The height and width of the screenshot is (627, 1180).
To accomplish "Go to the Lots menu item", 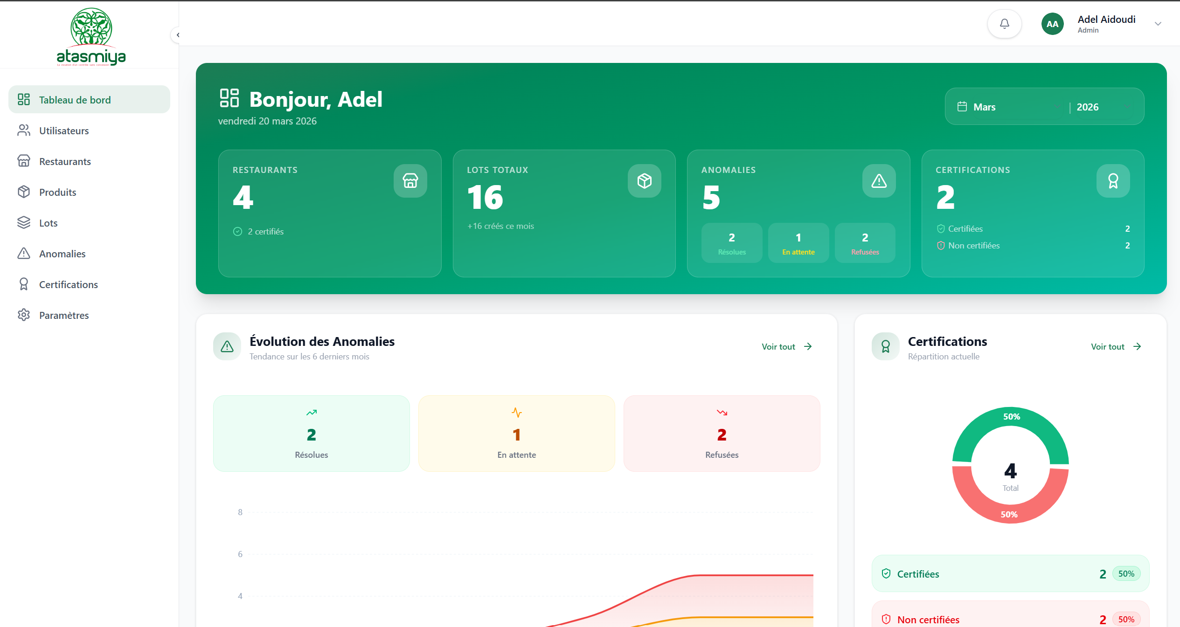I will [48, 223].
